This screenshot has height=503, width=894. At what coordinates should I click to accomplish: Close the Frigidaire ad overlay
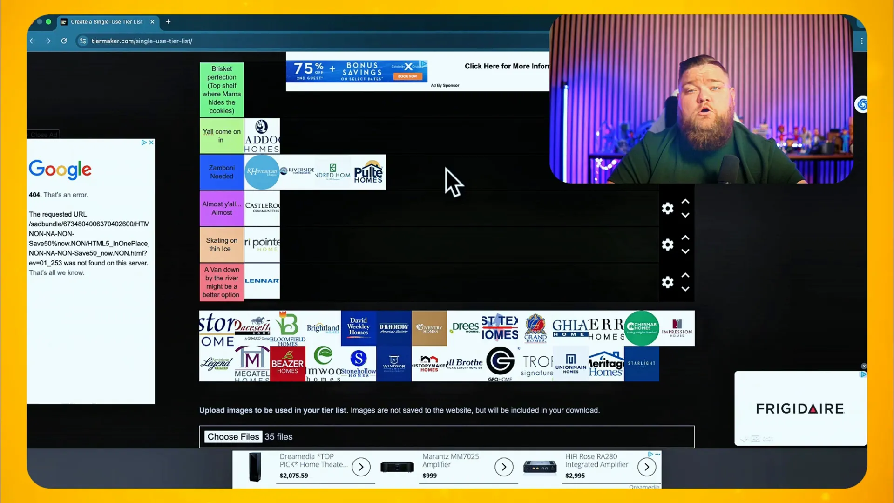click(x=864, y=366)
